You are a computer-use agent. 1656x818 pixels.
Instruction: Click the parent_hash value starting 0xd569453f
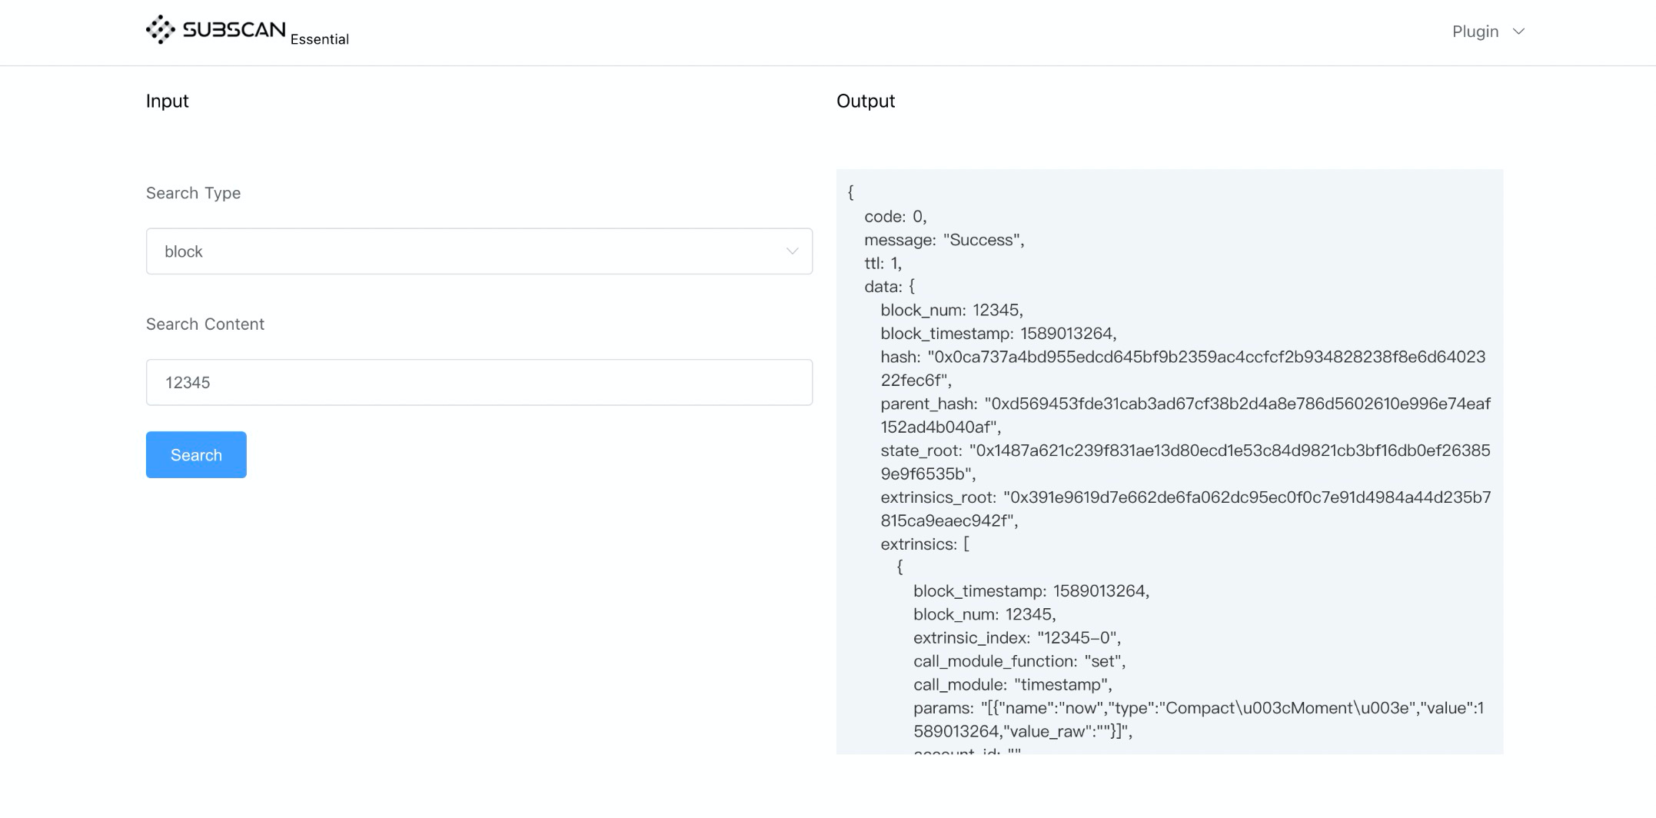(1185, 415)
